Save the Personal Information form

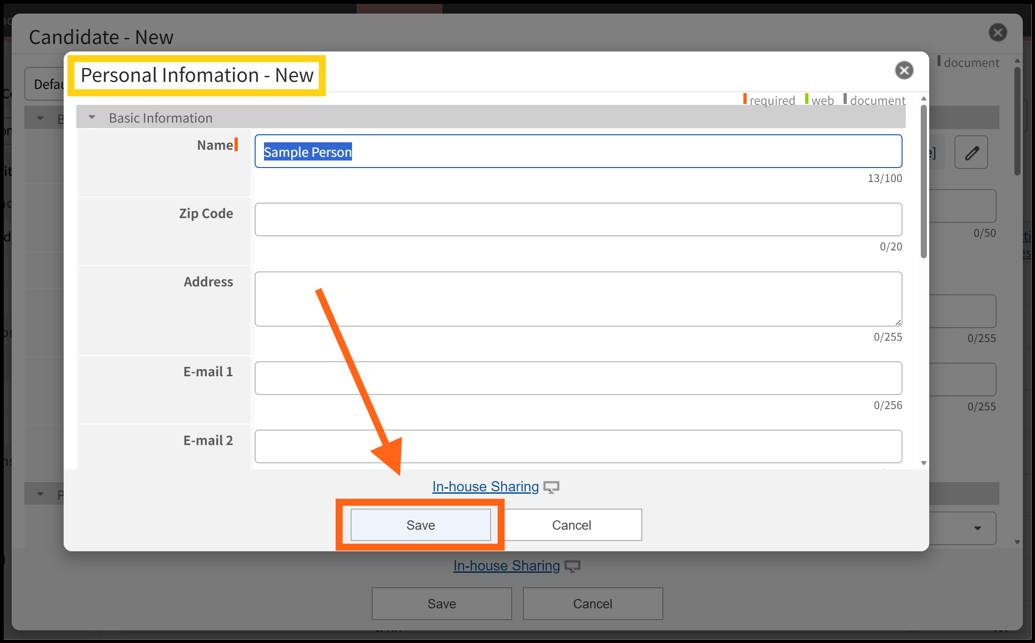[x=420, y=525]
